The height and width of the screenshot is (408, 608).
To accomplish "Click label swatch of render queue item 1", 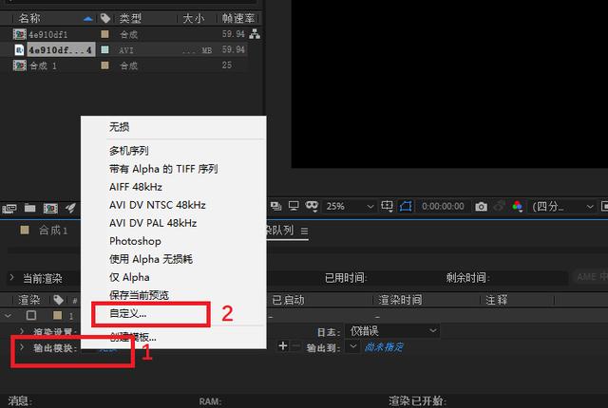I will (57, 315).
